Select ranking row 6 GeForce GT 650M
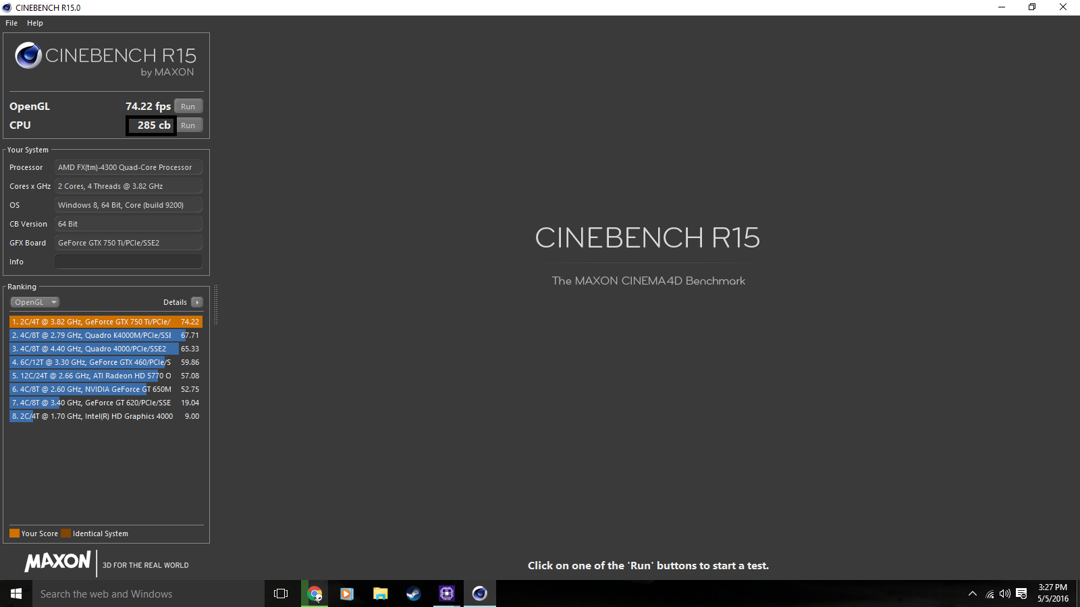The image size is (1080, 607). pos(106,389)
